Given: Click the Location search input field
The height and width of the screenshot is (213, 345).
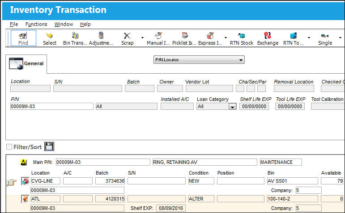Looking at the screenshot, I should (30, 88).
